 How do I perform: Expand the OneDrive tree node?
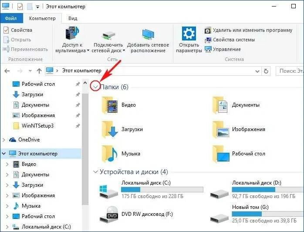click(x=3, y=140)
